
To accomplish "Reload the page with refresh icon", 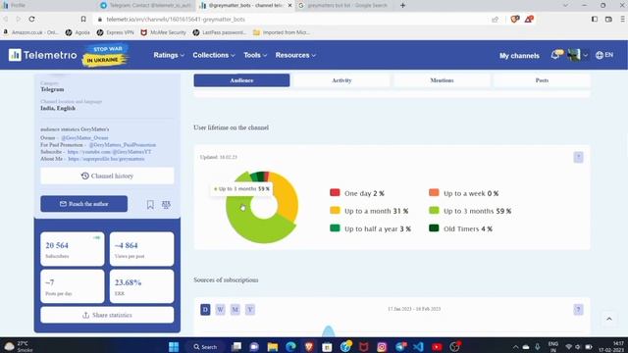I will pyautogui.click(x=31, y=19).
